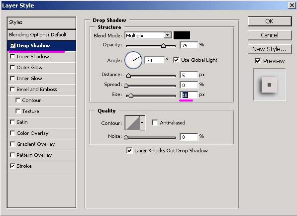This screenshot has width=297, height=216.
Task: Click the OK button
Action: pos(270,21)
